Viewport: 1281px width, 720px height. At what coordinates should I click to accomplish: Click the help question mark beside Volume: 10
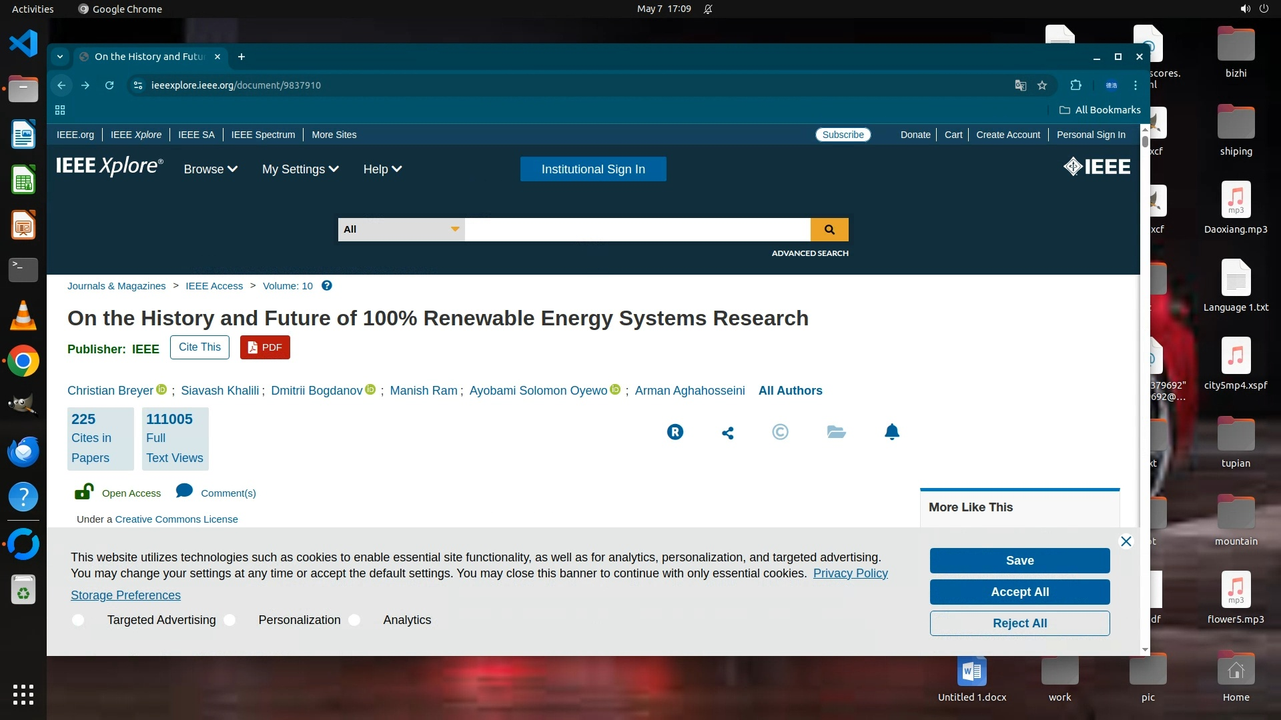[327, 286]
